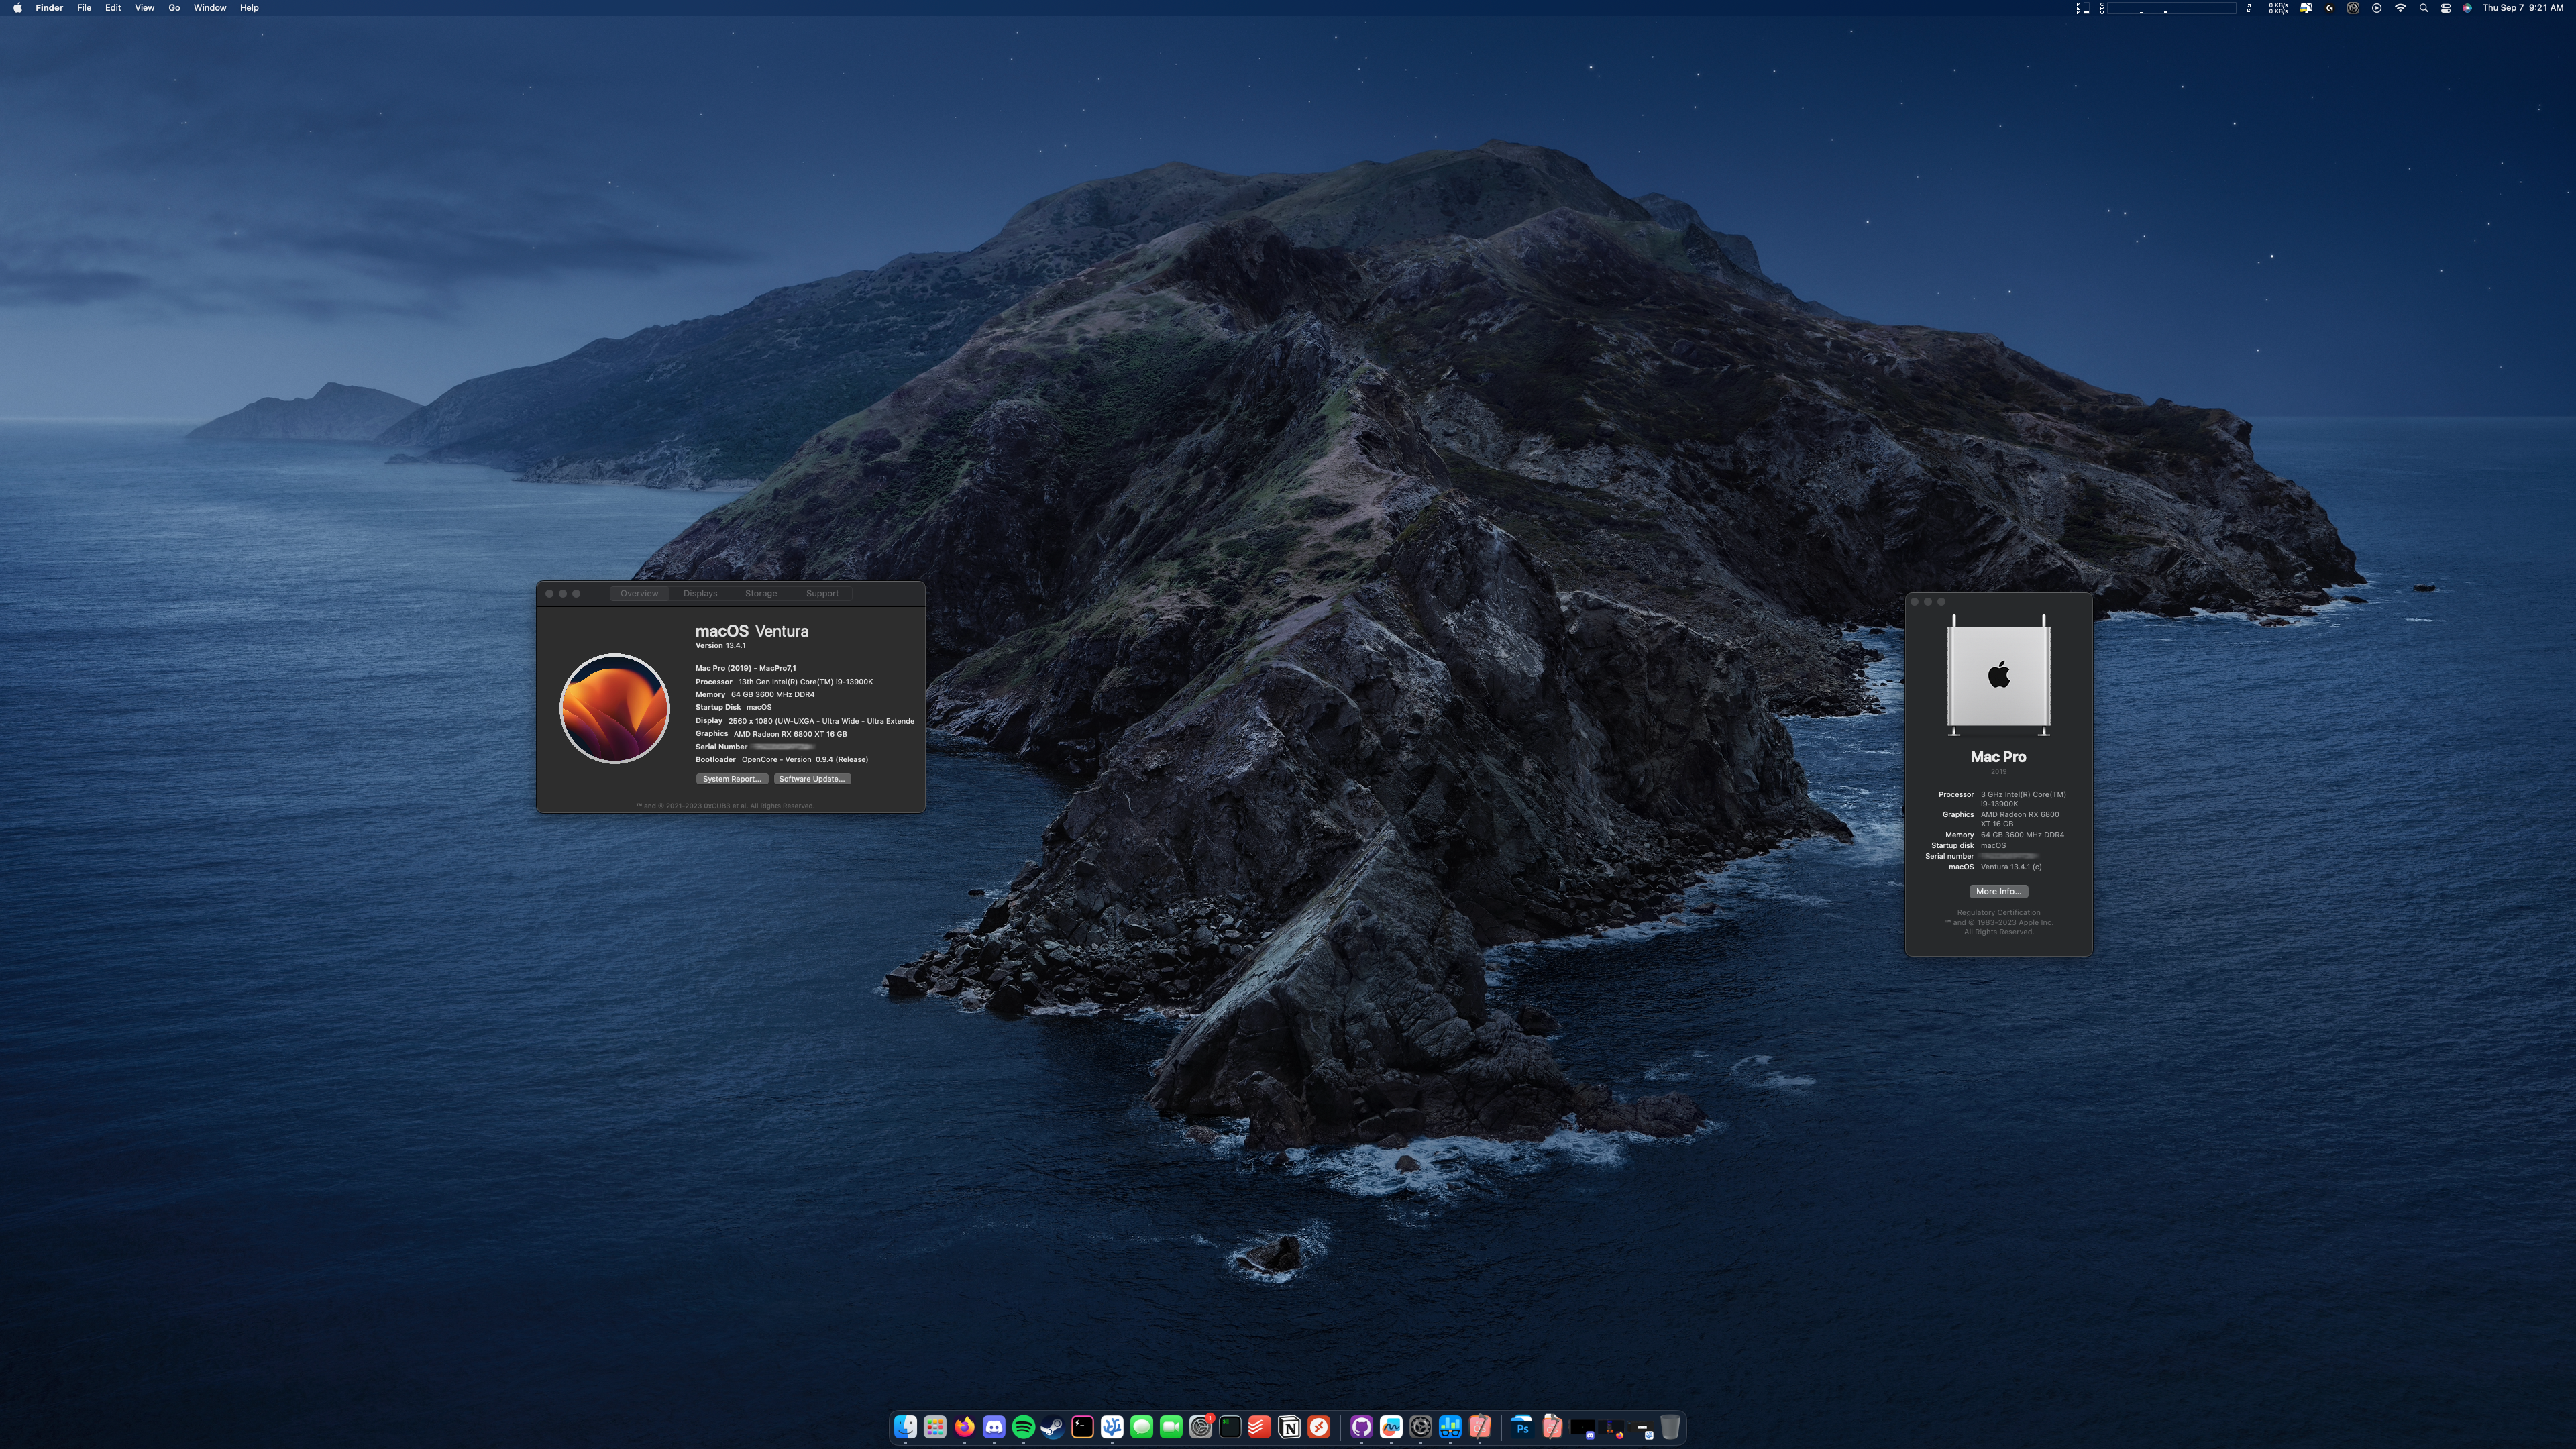Open the Edit menu
Screen dimensions: 2576x1449
(113, 8)
